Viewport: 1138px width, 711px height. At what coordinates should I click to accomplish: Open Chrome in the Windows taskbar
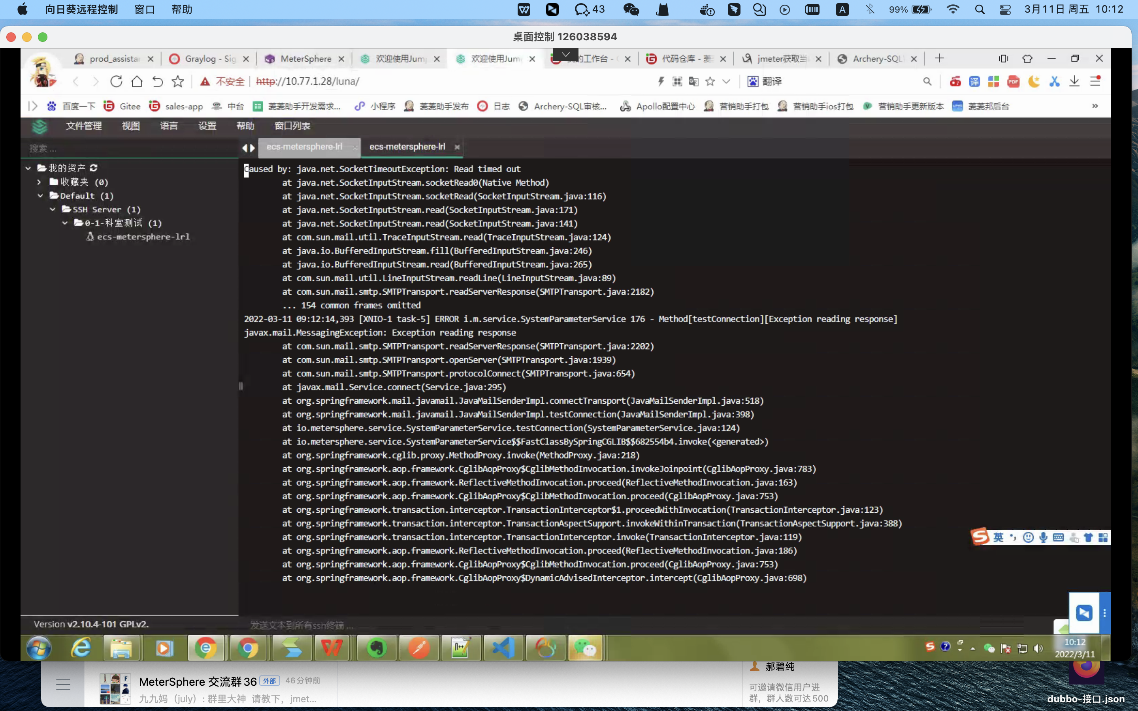click(x=248, y=649)
